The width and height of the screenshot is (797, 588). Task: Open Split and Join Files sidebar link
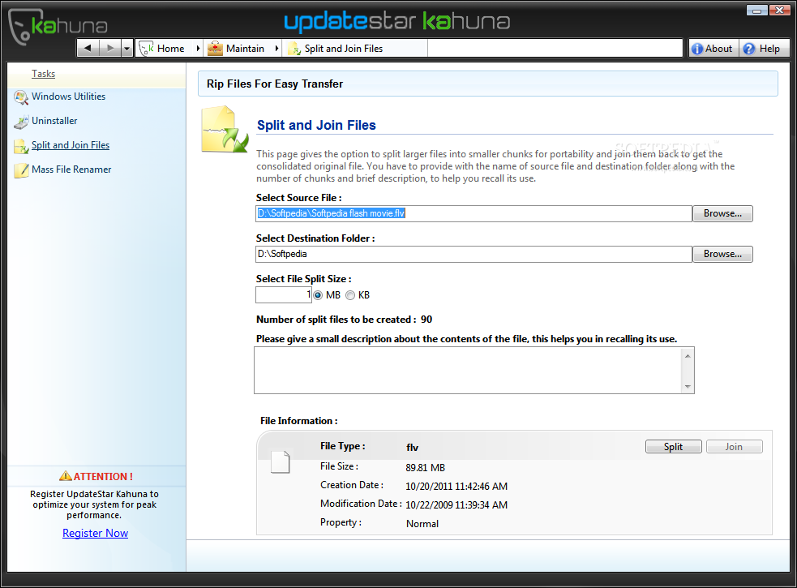pos(71,145)
